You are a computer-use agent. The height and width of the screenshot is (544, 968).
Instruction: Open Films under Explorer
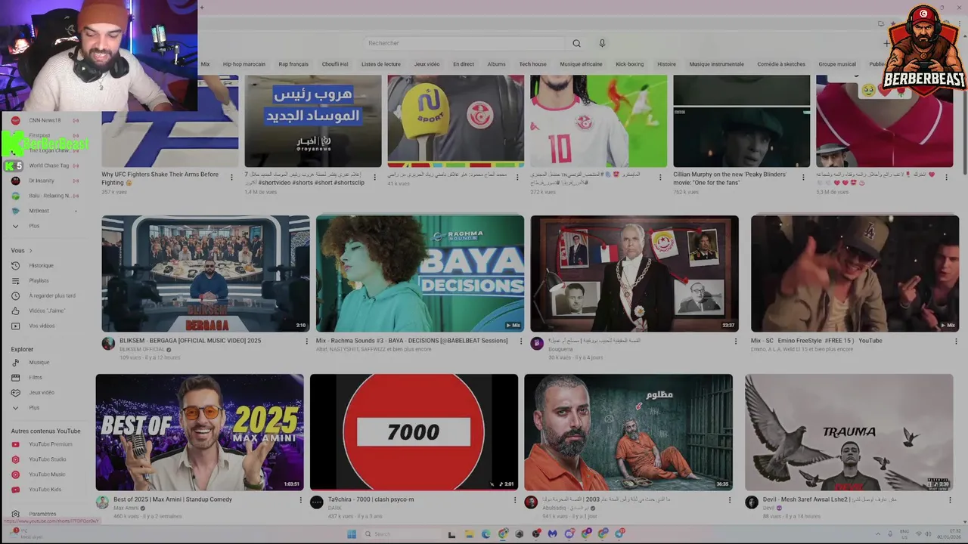click(x=36, y=377)
